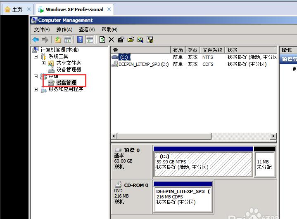Sort by the 文件系统 column header
297x219 pixels.
(x=212, y=50)
